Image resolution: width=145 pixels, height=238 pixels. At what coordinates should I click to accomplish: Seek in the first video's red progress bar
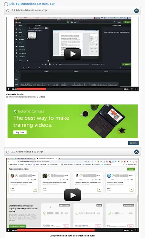click(70, 89)
